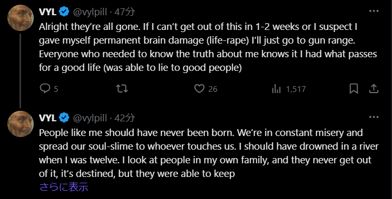
Task: Open view analytics showing 1,517
Action: pyautogui.click(x=289, y=89)
